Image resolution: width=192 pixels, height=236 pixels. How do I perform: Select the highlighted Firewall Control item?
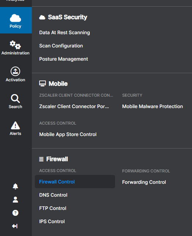pyautogui.click(x=75, y=182)
